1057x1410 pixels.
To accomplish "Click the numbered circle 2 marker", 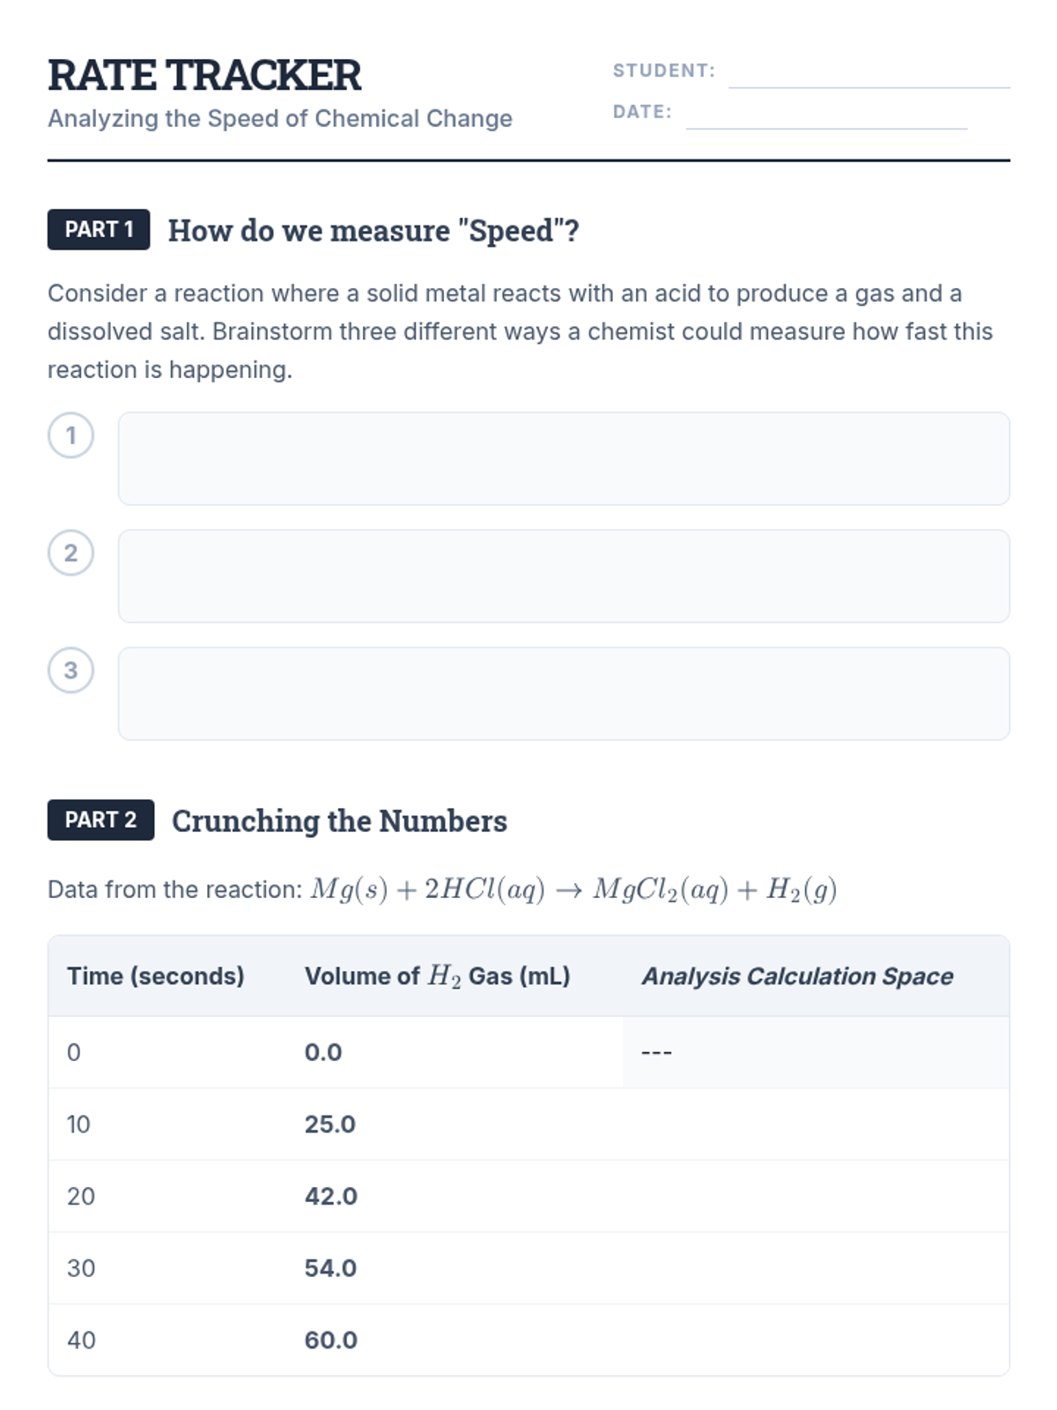I will coord(70,553).
